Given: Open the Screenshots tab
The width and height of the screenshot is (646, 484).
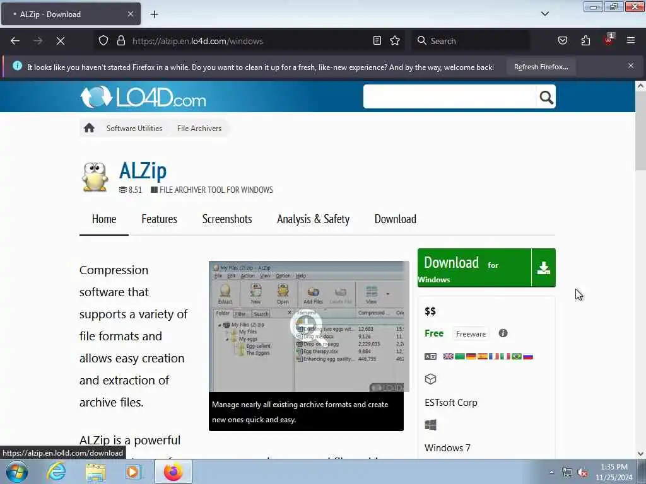Looking at the screenshot, I should [x=227, y=219].
